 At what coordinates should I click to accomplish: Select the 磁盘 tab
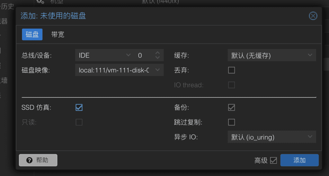tap(32, 35)
